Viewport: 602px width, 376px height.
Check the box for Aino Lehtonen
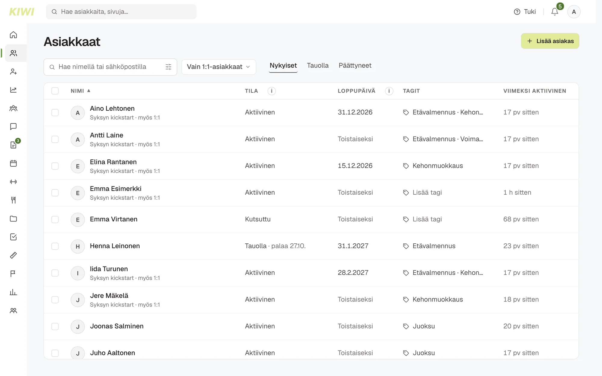pyautogui.click(x=55, y=112)
